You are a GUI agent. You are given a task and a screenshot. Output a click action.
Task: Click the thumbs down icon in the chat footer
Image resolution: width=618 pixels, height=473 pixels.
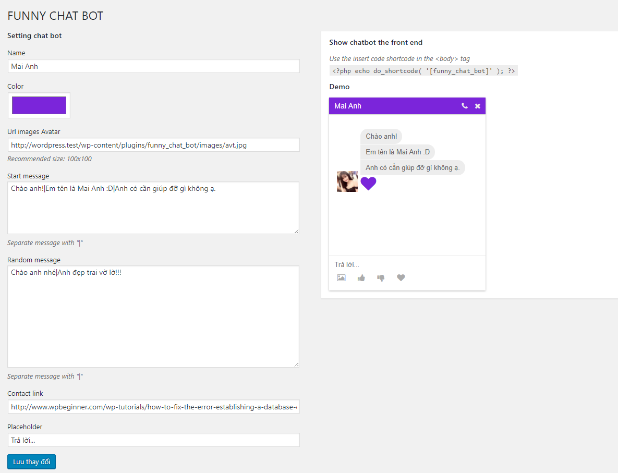click(381, 277)
